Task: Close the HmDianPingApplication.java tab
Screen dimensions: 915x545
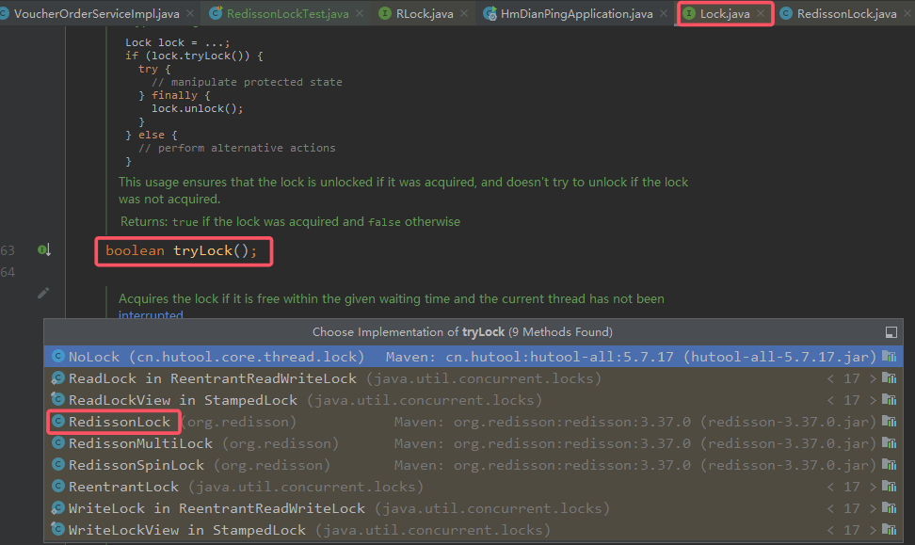Action: coord(664,13)
